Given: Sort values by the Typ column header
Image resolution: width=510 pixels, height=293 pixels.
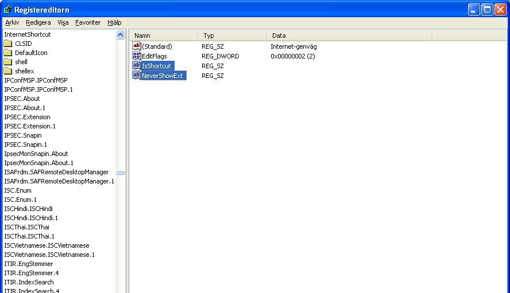Looking at the screenshot, I should click(x=232, y=36).
